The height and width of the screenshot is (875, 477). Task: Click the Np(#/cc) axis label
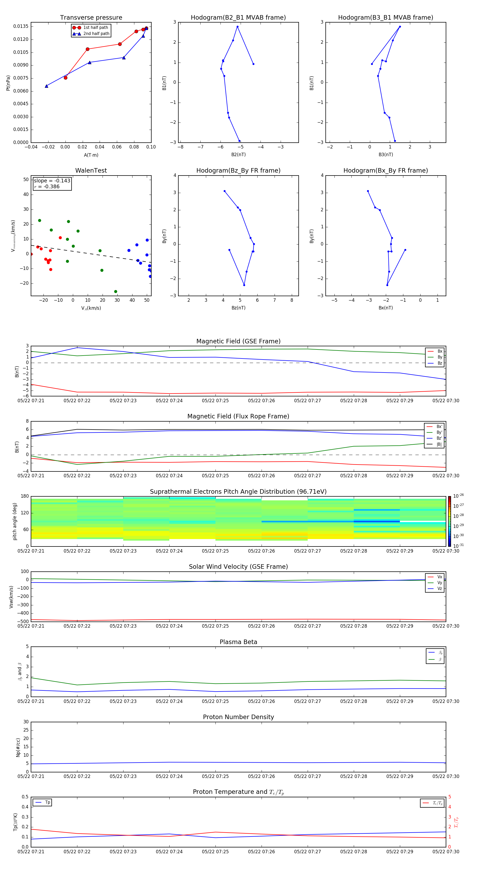[18, 747]
